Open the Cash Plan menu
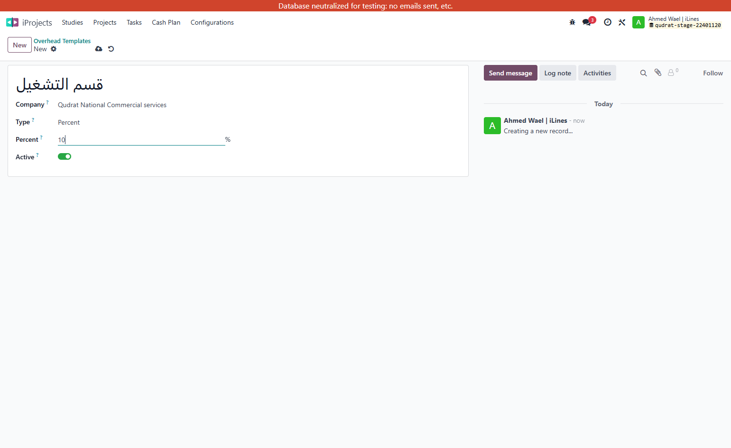This screenshot has width=731, height=448. 166,22
